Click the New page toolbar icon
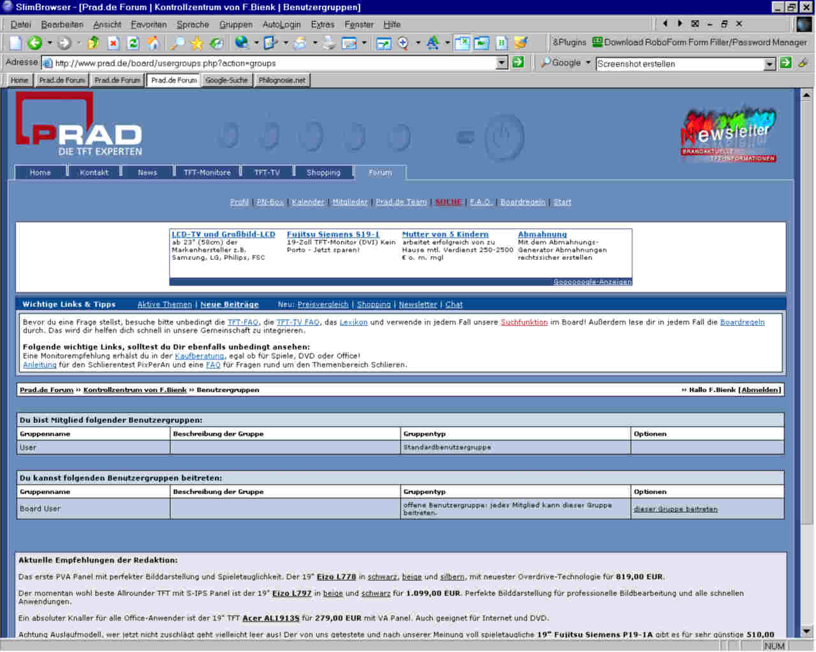816x652 pixels. click(15, 43)
